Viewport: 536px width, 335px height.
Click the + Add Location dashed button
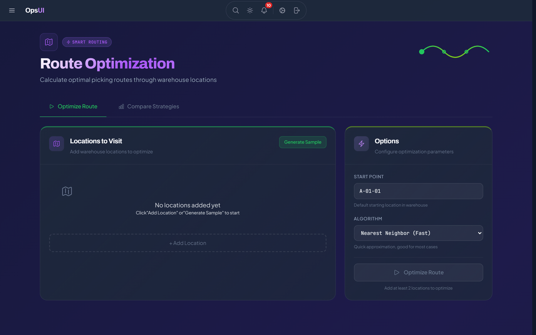tap(188, 243)
